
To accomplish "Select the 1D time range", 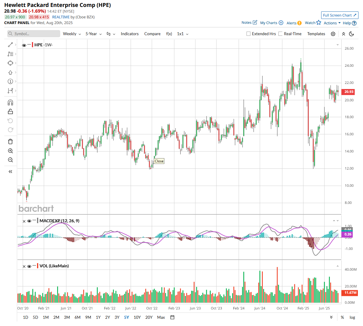I will pos(26,317).
